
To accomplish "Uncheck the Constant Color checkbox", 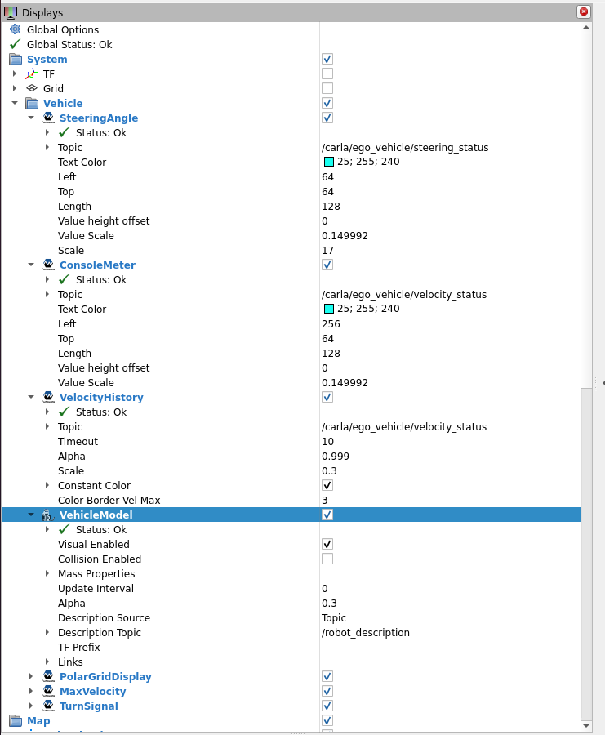I will pos(327,485).
